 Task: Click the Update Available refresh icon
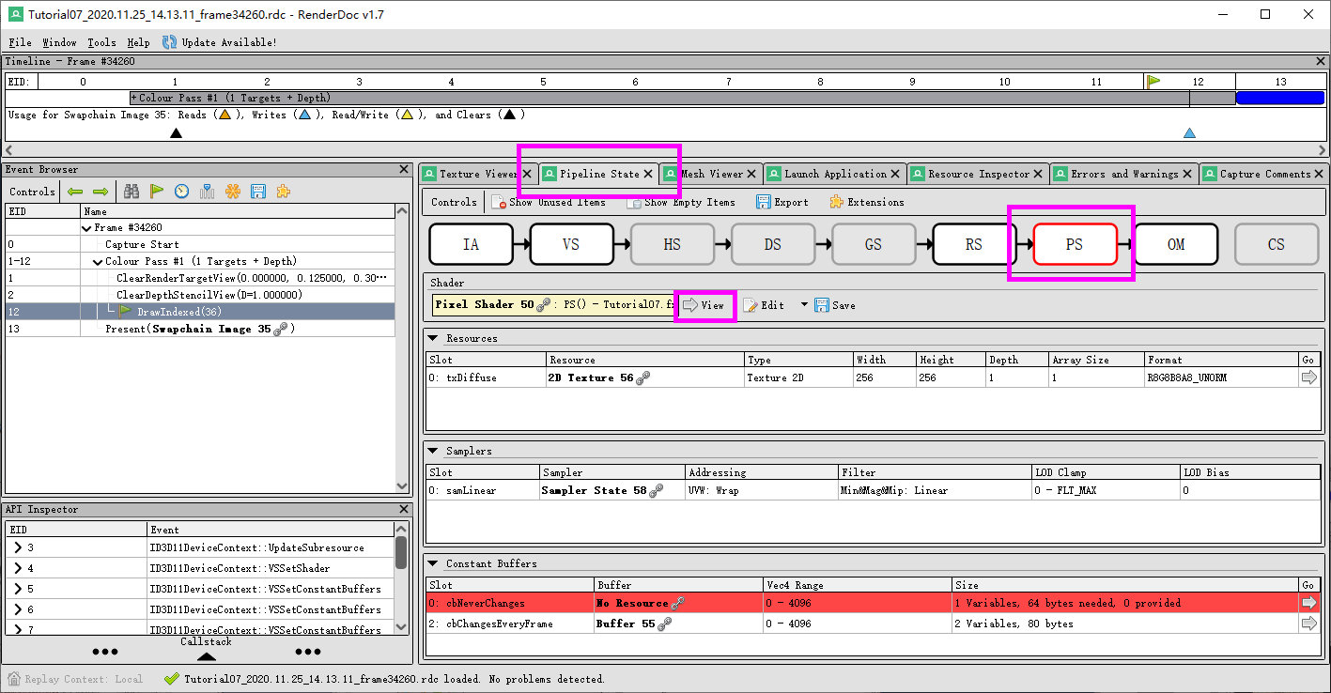click(169, 42)
